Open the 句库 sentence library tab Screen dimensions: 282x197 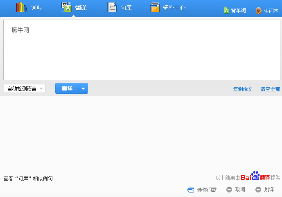(x=120, y=7)
